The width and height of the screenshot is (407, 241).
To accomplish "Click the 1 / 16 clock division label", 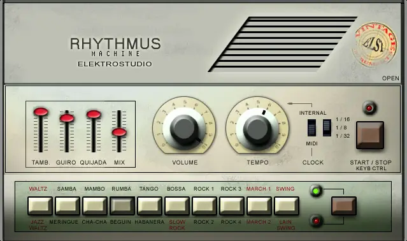I will pos(343,119).
